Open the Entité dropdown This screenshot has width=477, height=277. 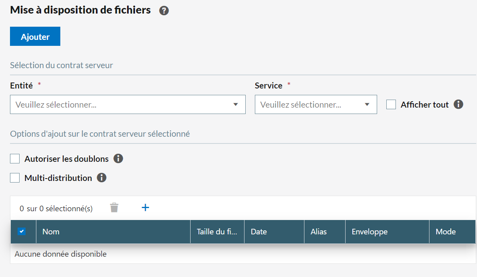(120, 104)
